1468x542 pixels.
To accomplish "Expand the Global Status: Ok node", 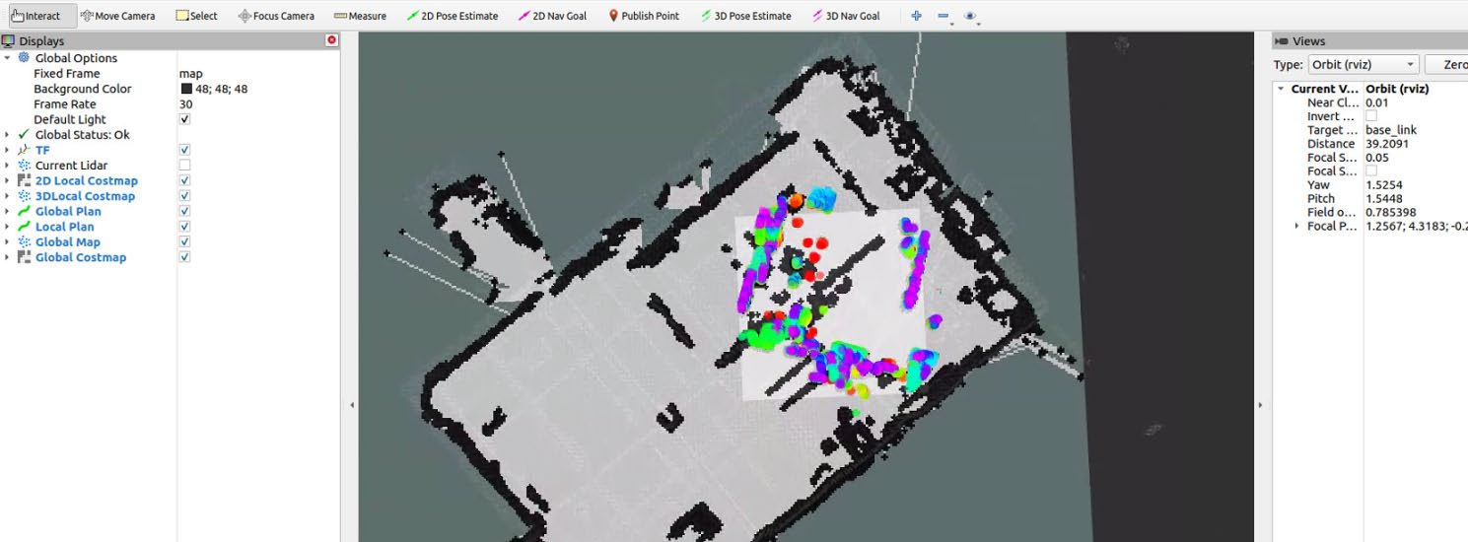I will click(x=8, y=135).
